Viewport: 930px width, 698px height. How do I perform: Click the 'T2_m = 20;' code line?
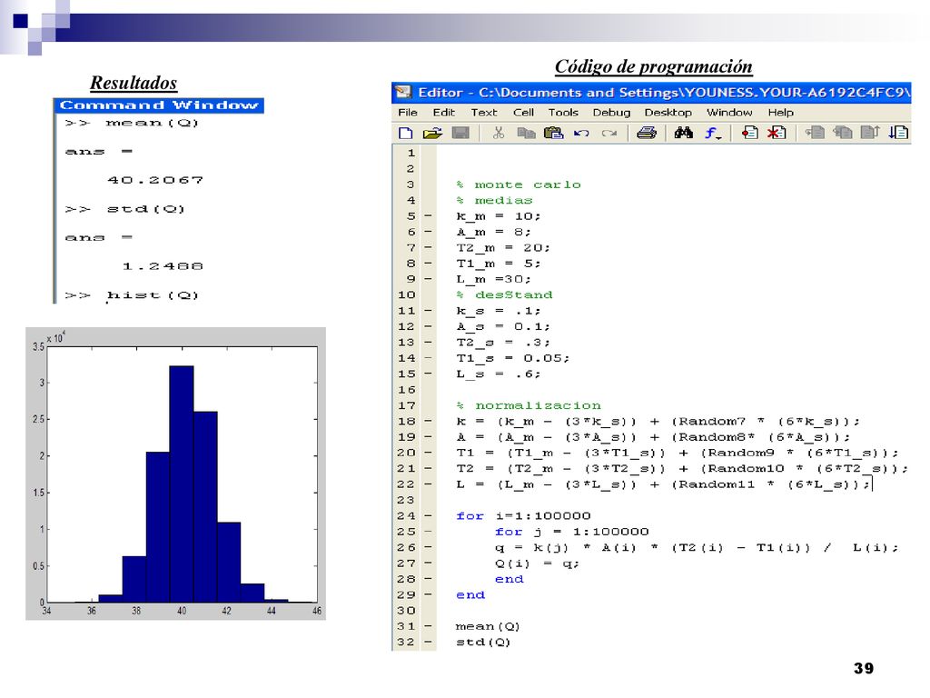click(x=503, y=247)
